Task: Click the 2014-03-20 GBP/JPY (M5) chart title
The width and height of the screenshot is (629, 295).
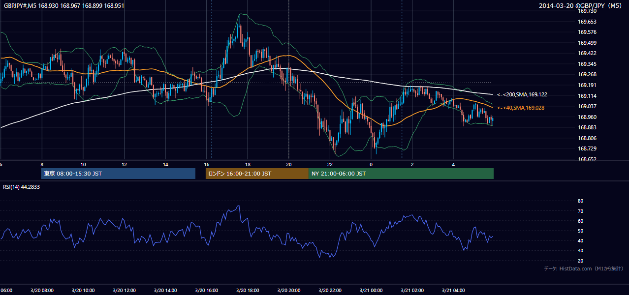Action: [x=581, y=5]
